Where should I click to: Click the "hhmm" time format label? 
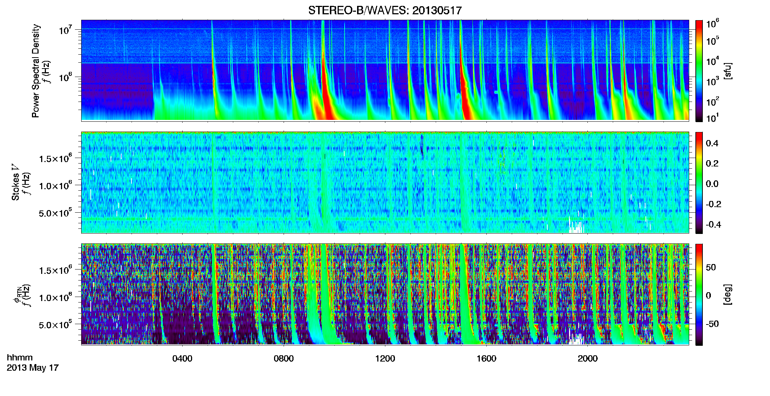20,357
